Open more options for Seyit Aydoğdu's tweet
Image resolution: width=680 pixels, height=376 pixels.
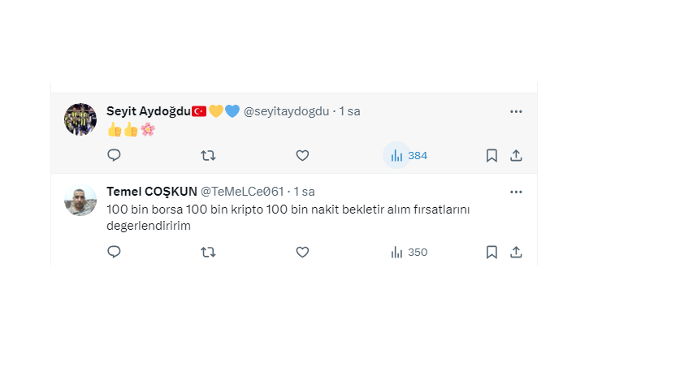click(x=516, y=111)
